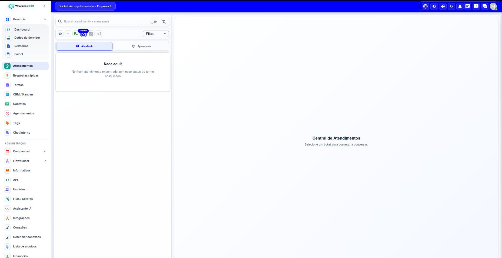Toggle dark mode brightness icon
Viewport: 502px width, 258px height.
[434, 6]
